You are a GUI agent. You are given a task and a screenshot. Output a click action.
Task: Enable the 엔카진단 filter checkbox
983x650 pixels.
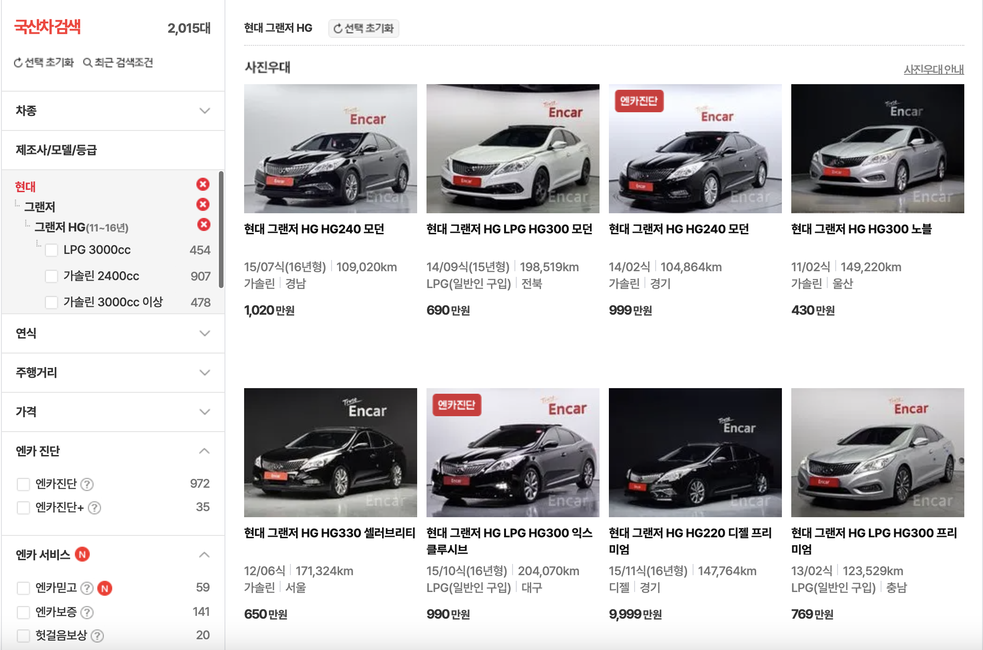[x=23, y=484]
